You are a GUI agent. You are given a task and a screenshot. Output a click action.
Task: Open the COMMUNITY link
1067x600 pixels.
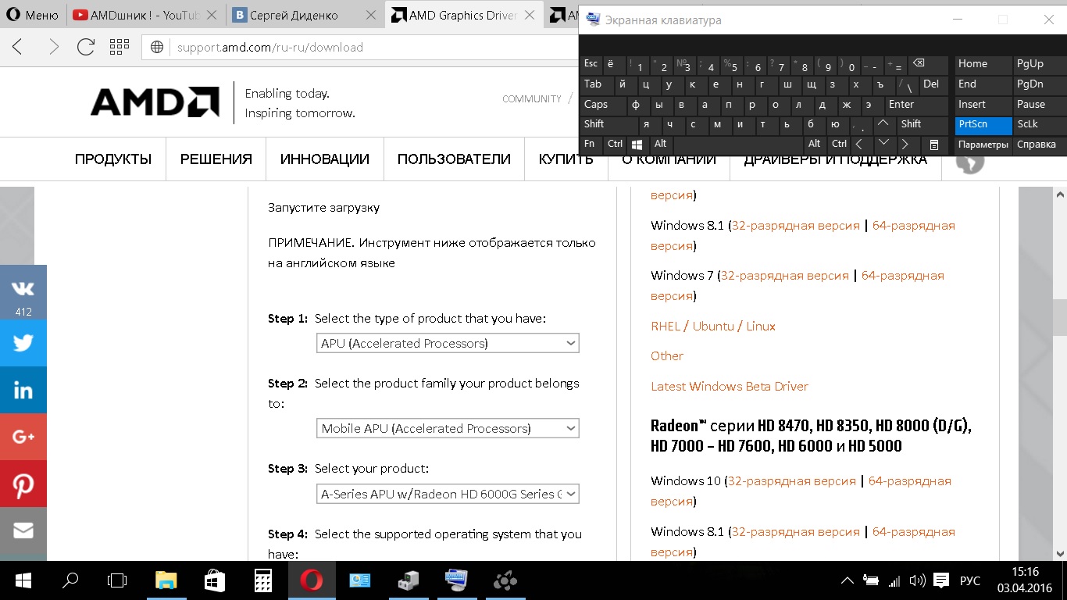point(532,99)
